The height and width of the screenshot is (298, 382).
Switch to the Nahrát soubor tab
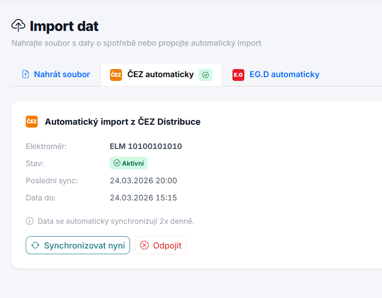coord(56,74)
